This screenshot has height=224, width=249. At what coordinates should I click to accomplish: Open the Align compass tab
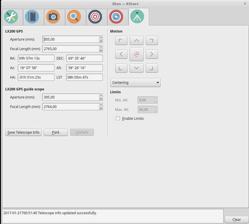(x=116, y=17)
